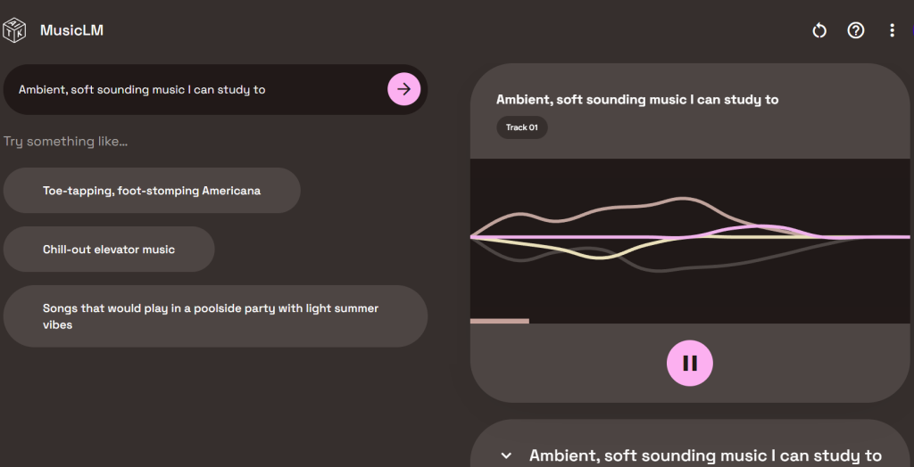
Task: Click the MusicLM title text
Action: [x=71, y=30]
